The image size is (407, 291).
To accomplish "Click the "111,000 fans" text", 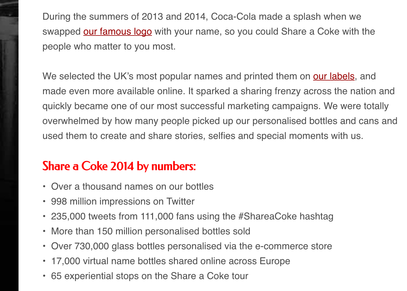I will (165, 216).
